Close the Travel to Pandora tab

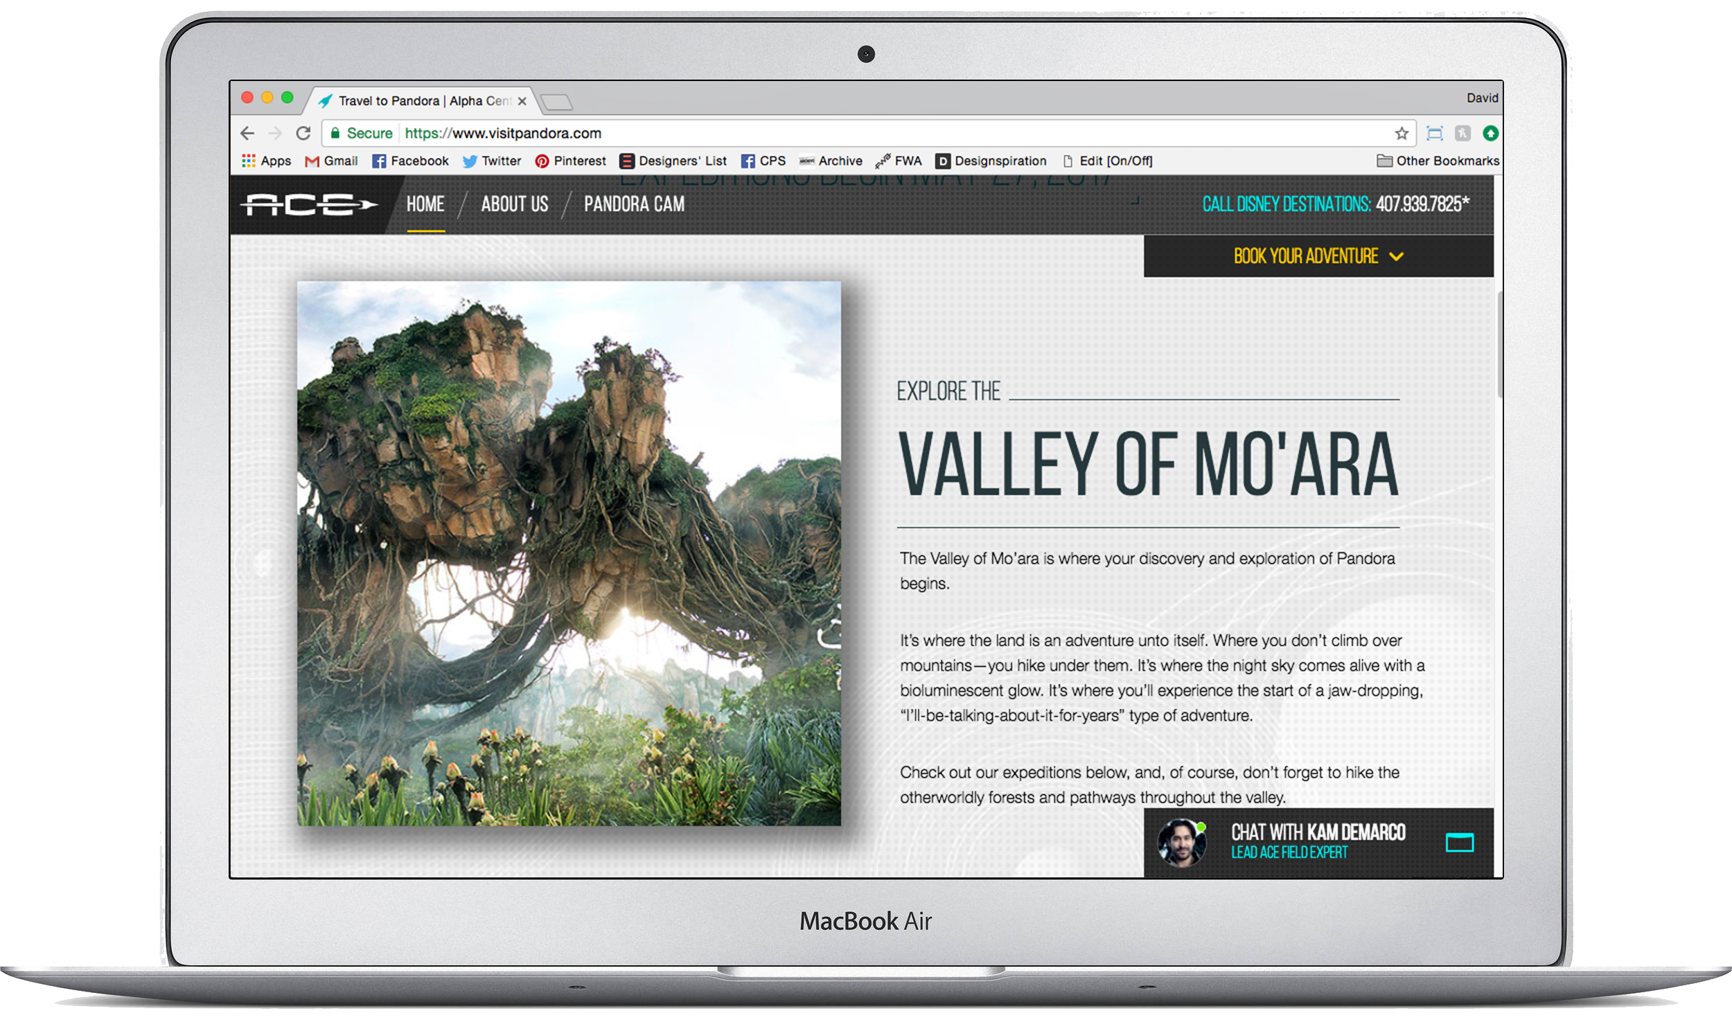pyautogui.click(x=522, y=101)
